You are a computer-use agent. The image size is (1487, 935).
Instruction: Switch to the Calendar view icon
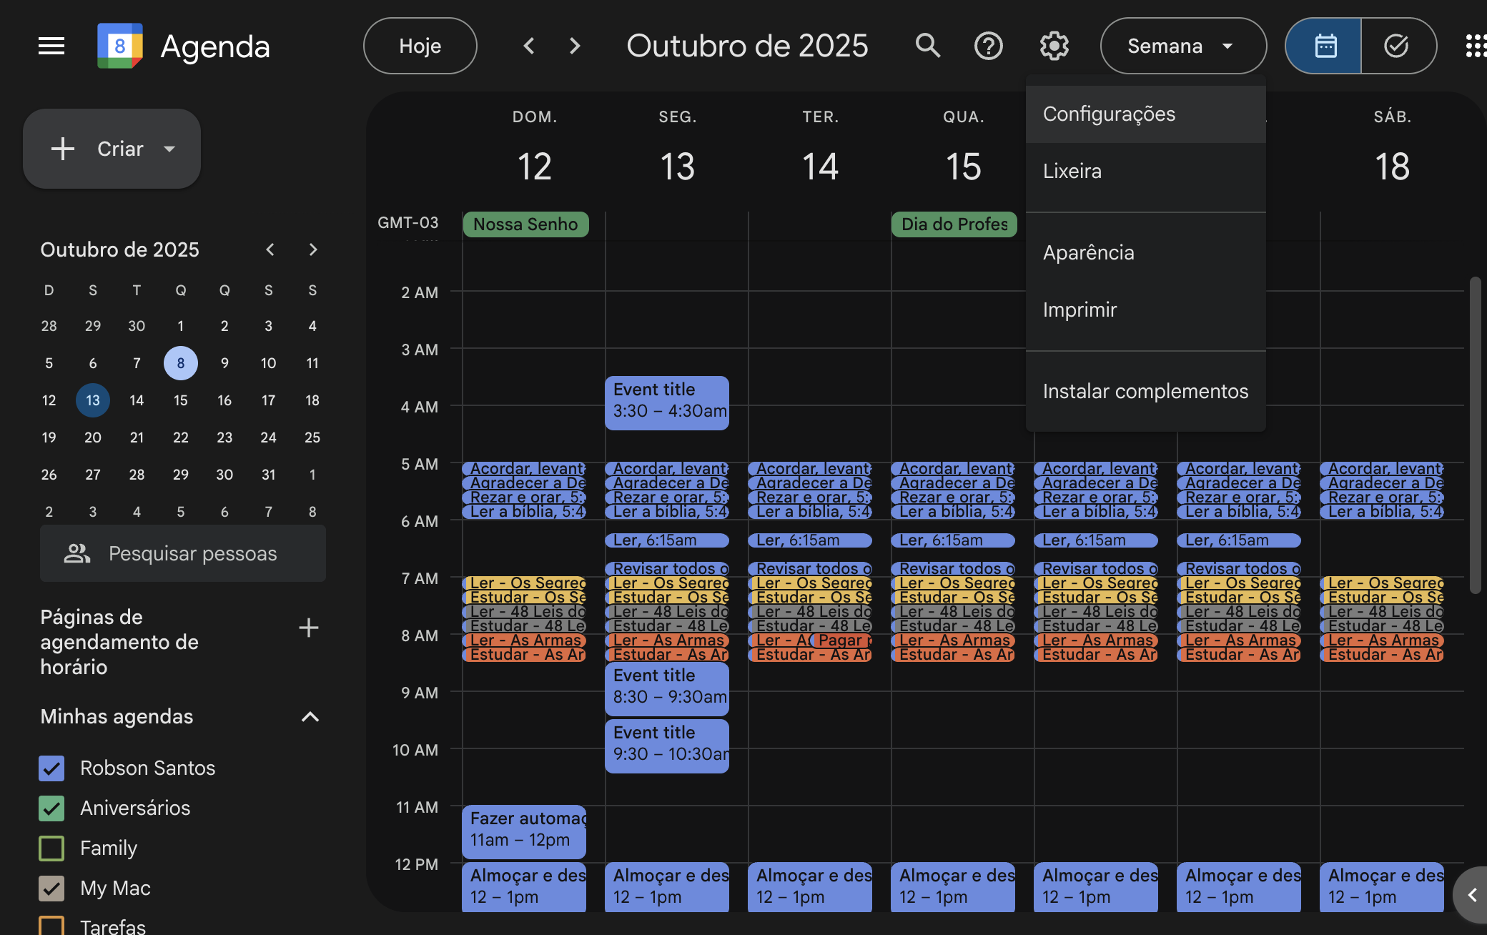(1324, 46)
